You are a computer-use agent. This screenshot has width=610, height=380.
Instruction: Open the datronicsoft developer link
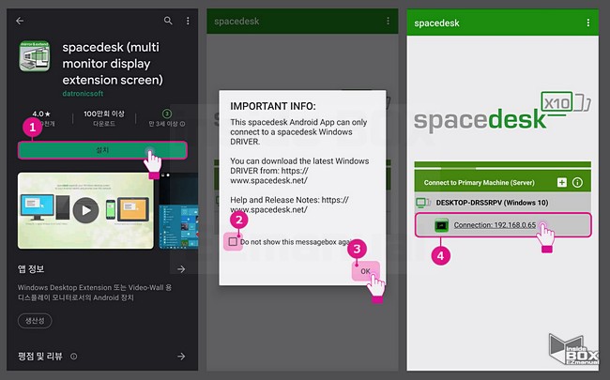(x=83, y=93)
